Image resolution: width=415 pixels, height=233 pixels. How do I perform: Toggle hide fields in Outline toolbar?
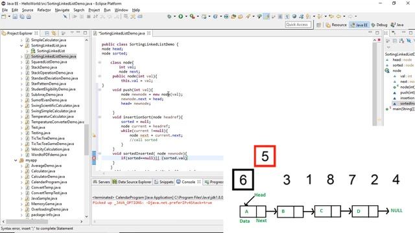coord(409,41)
